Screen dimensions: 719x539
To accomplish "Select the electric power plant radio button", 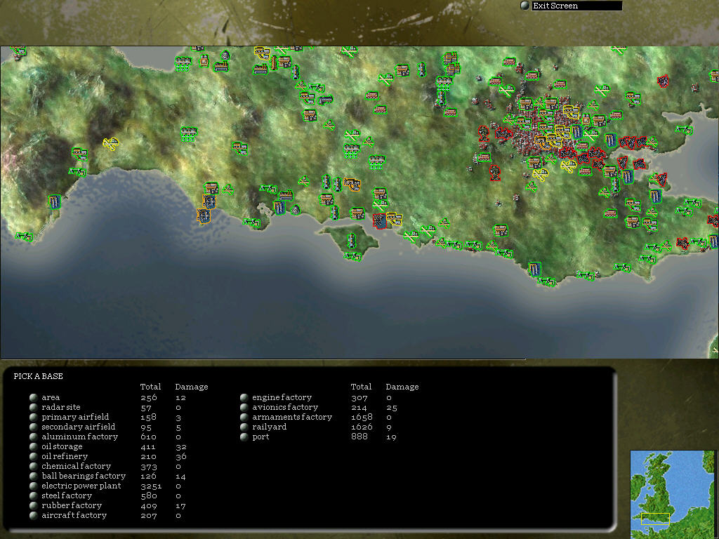I will [34, 486].
